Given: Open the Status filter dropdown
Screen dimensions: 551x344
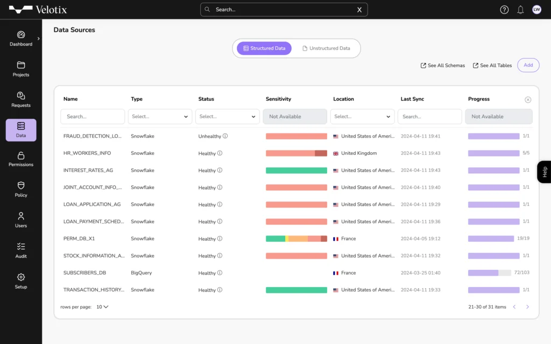Looking at the screenshot, I should point(228,117).
